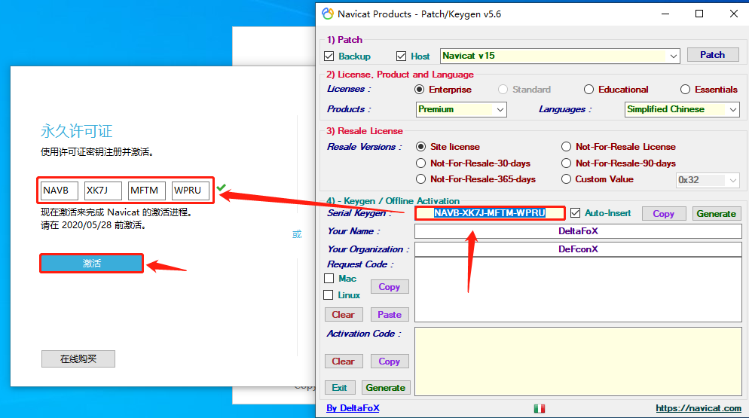Click the Navicat Keygen app icon in title bar
The image size is (749, 418).
328,14
